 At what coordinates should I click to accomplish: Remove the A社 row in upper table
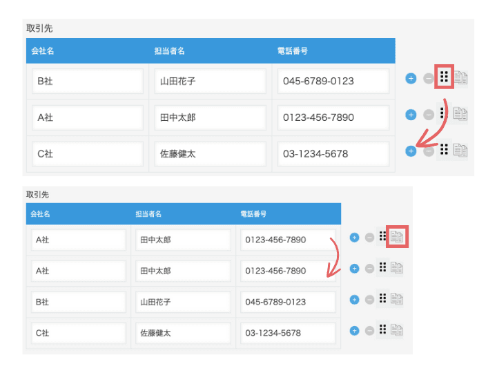429,115
